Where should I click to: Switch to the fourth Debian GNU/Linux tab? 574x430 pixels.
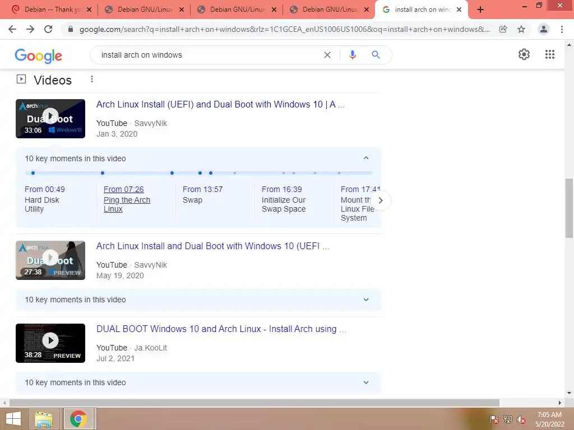click(x=330, y=10)
